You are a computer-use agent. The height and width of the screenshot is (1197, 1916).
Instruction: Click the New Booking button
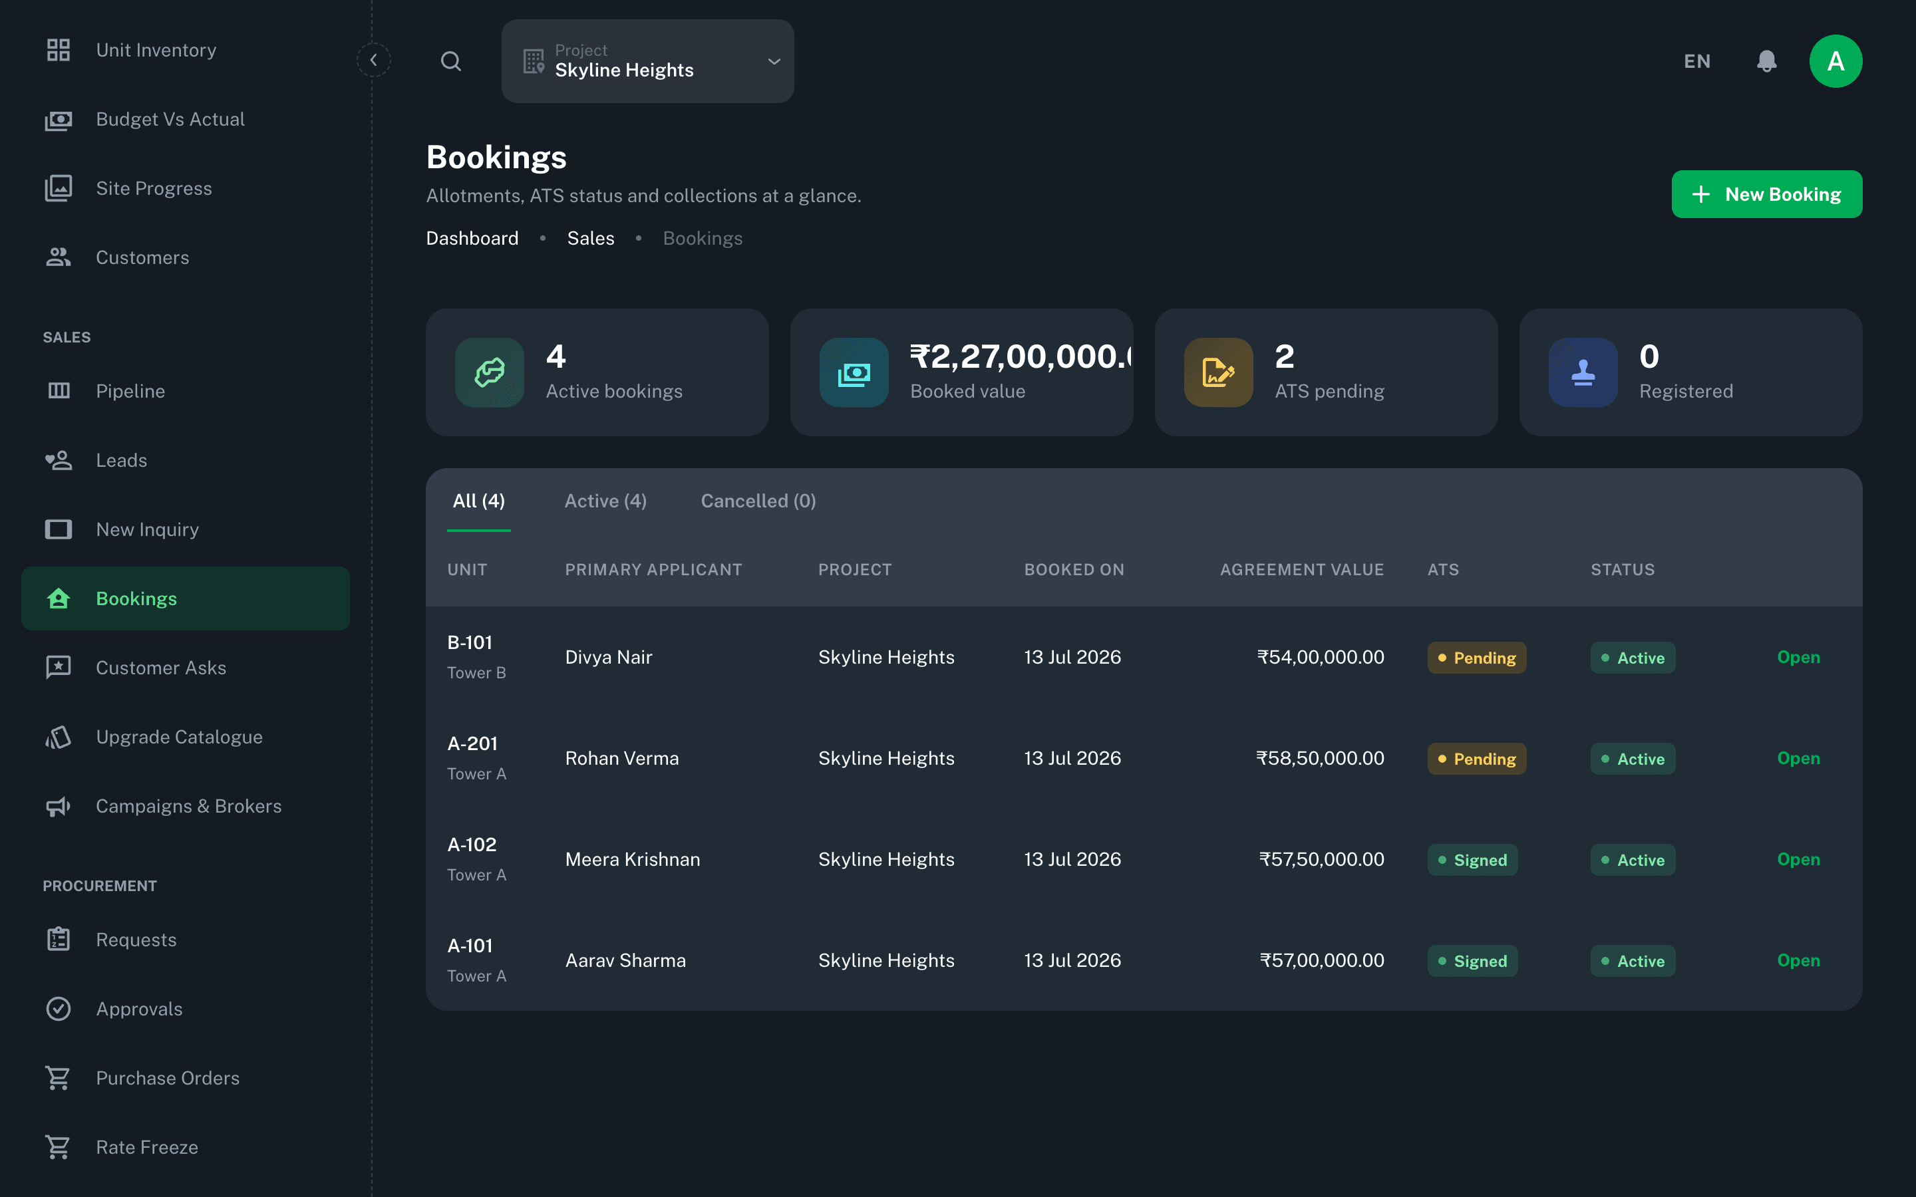1766,194
